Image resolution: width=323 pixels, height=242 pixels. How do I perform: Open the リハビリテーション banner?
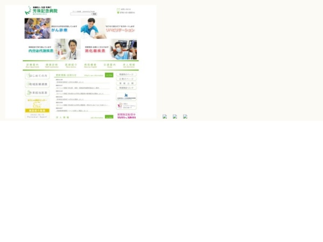tap(109, 28)
